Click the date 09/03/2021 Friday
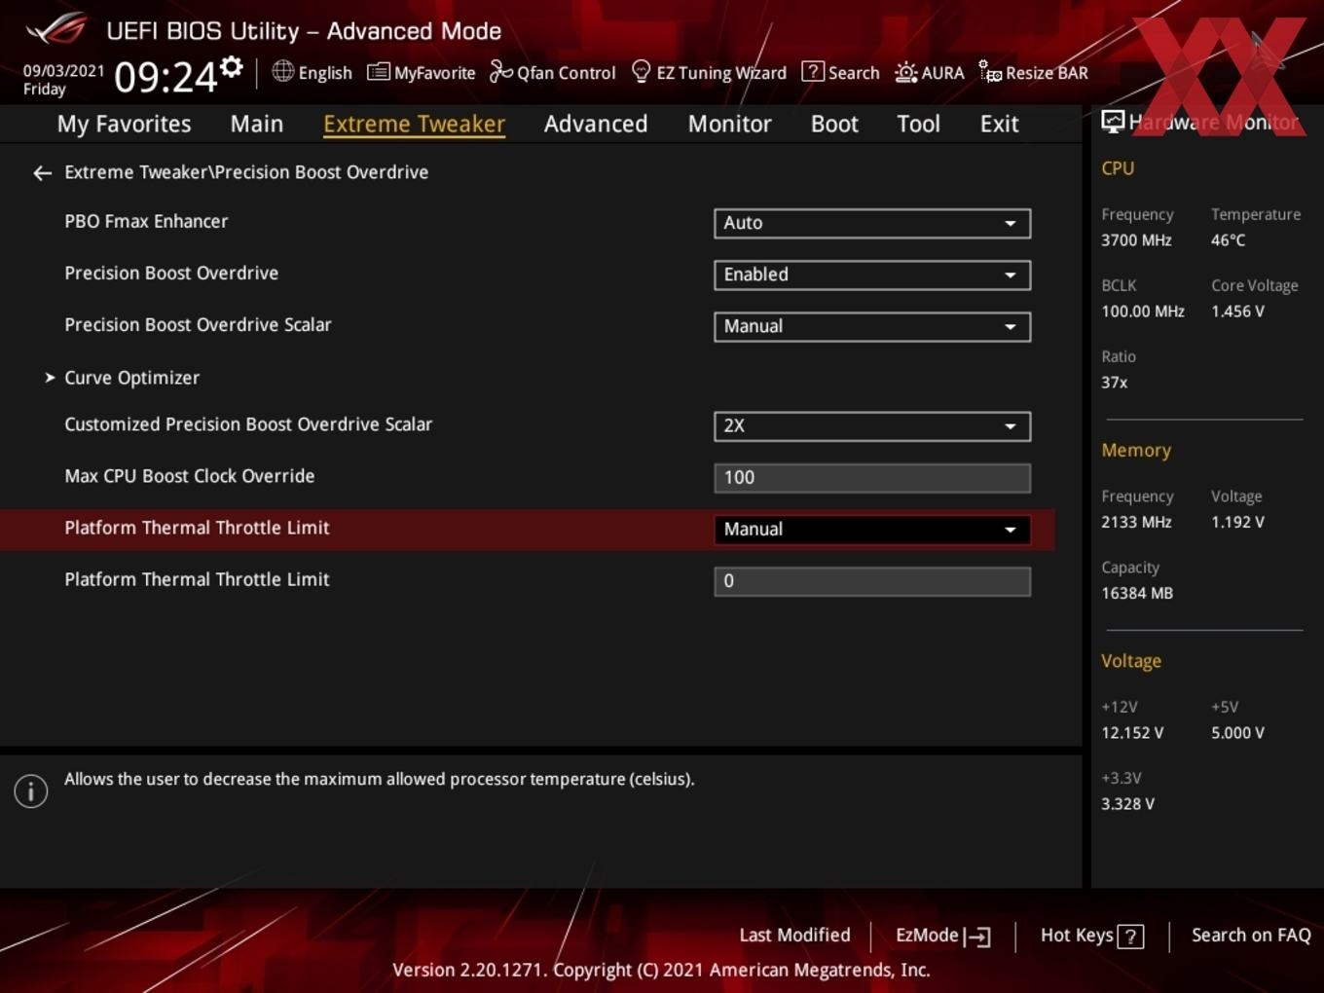1324x993 pixels. tap(63, 80)
